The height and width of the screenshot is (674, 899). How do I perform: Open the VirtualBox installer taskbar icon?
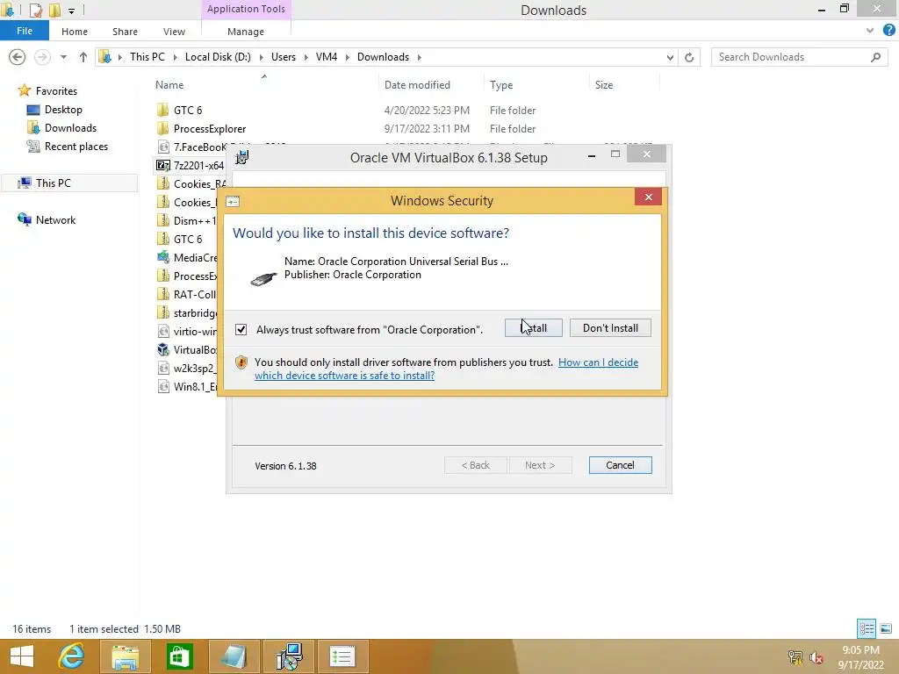point(288,656)
